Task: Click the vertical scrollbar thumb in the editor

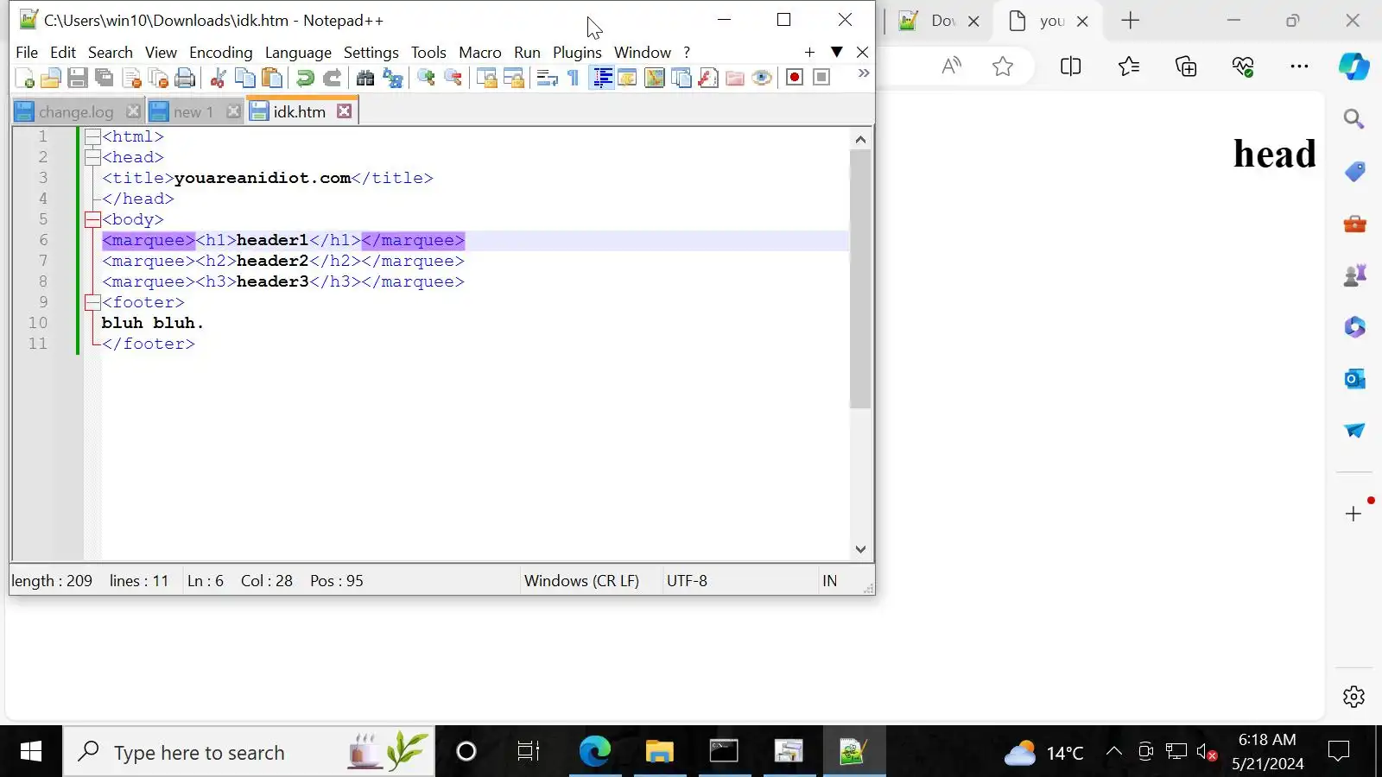Action: (860, 279)
